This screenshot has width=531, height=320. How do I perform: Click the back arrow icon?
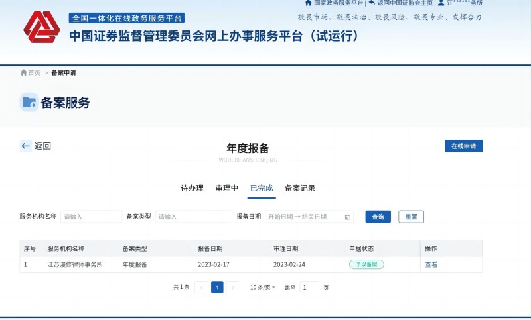coord(26,146)
